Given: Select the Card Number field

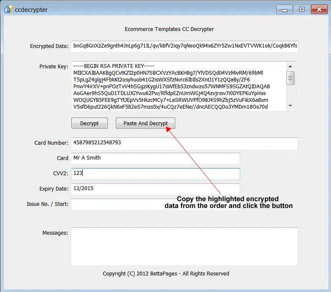Looking at the screenshot, I should click(x=185, y=143).
